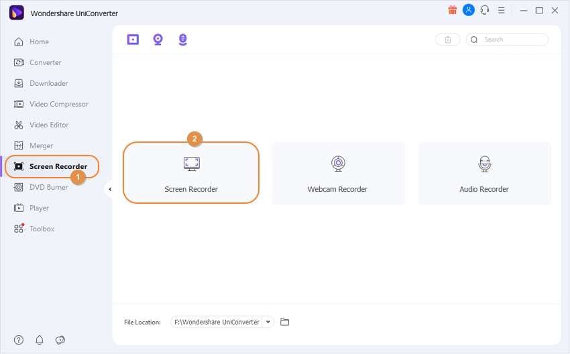Open the output folder icon

[x=284, y=322]
